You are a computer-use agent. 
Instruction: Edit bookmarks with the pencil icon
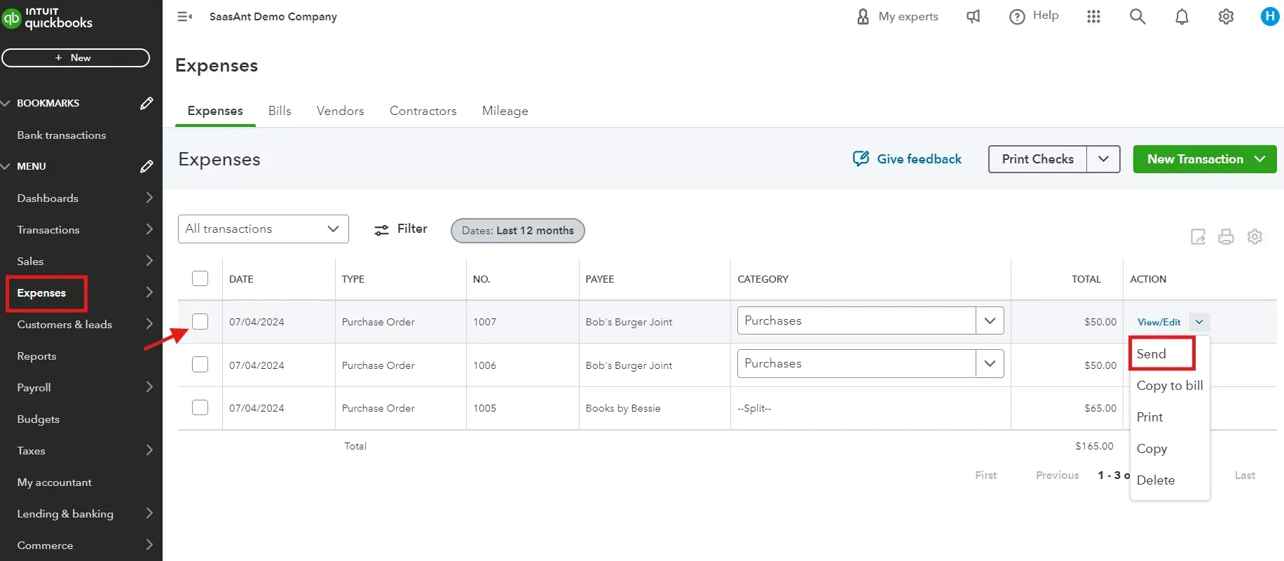tap(146, 103)
